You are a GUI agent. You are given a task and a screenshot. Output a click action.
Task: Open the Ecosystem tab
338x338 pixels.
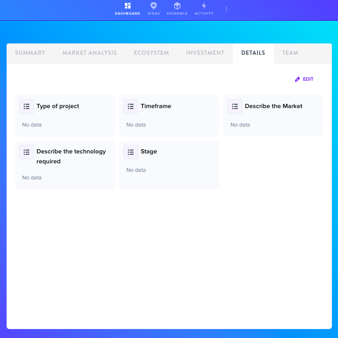151,53
